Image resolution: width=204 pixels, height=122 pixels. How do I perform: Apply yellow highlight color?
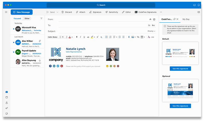pyautogui.click(x=92, y=37)
